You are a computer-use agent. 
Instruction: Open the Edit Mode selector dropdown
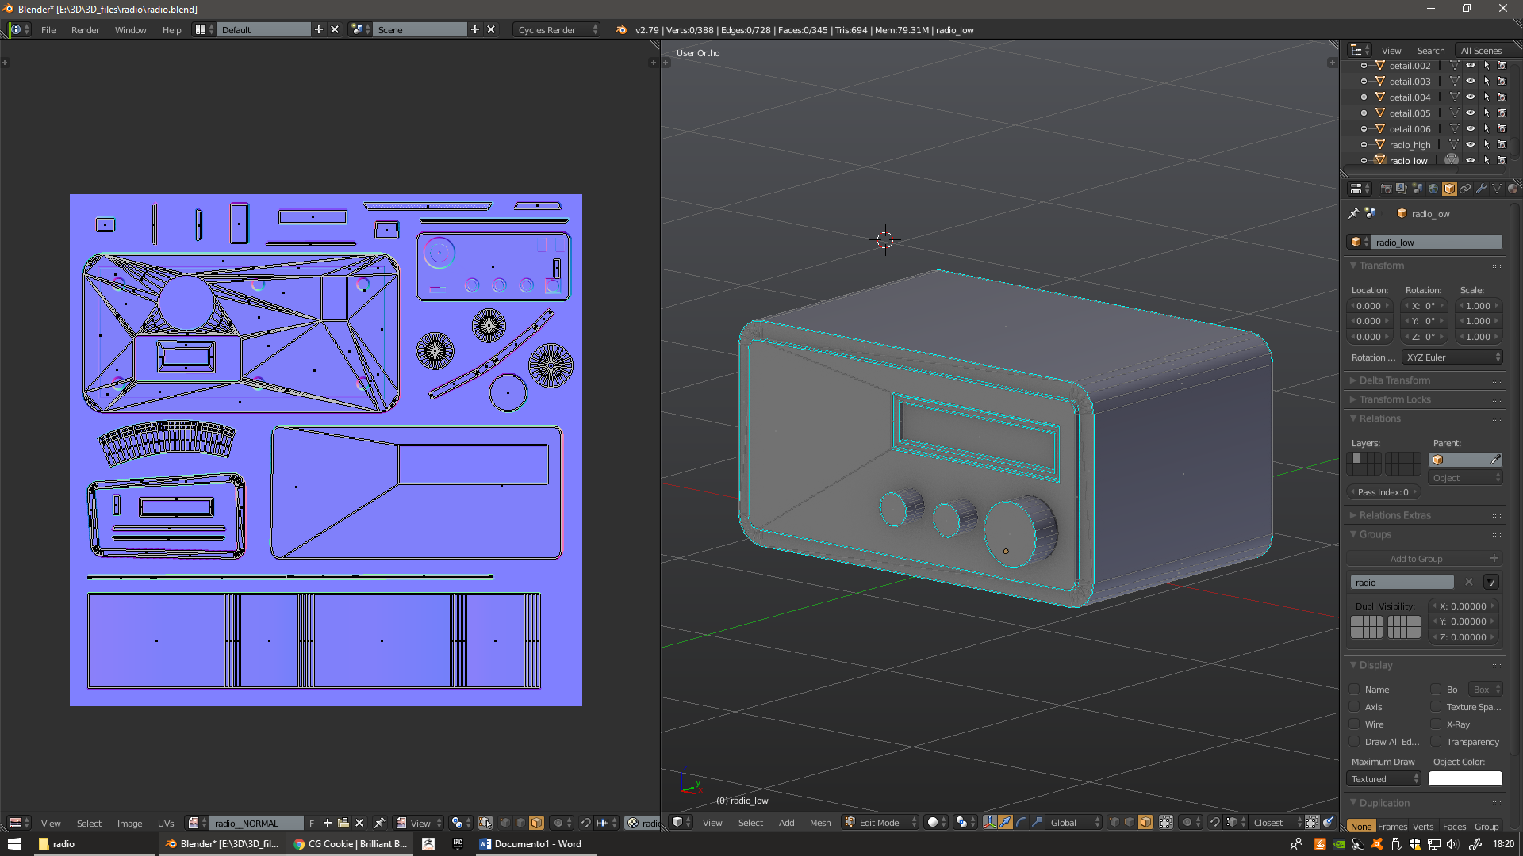[879, 823]
